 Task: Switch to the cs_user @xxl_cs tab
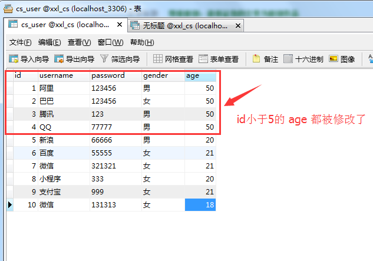tap(65, 25)
